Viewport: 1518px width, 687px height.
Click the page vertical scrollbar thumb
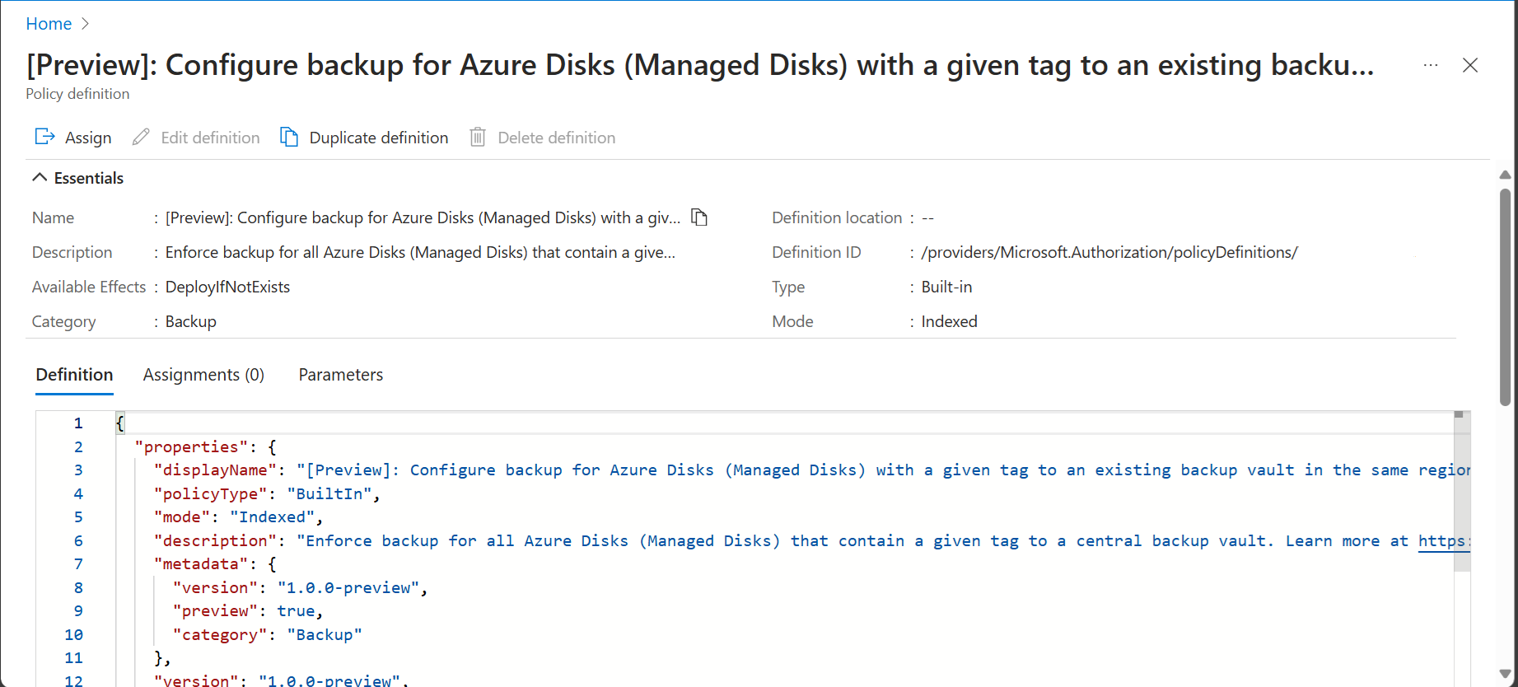(1505, 297)
